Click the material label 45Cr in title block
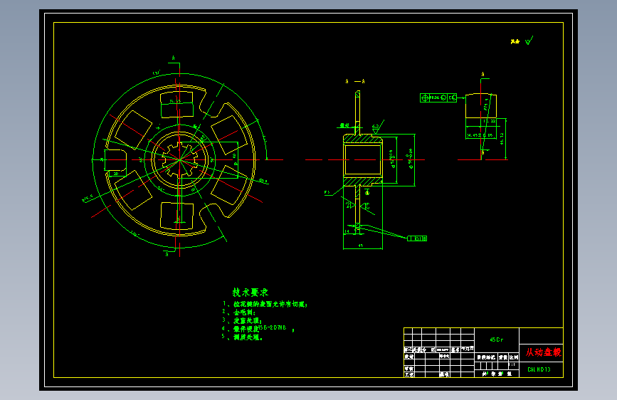This screenshot has height=400, width=617. 497,340
